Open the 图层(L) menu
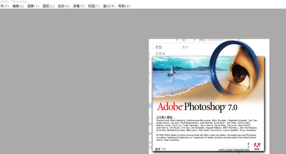The height and width of the screenshot is (154, 286). (48, 6)
